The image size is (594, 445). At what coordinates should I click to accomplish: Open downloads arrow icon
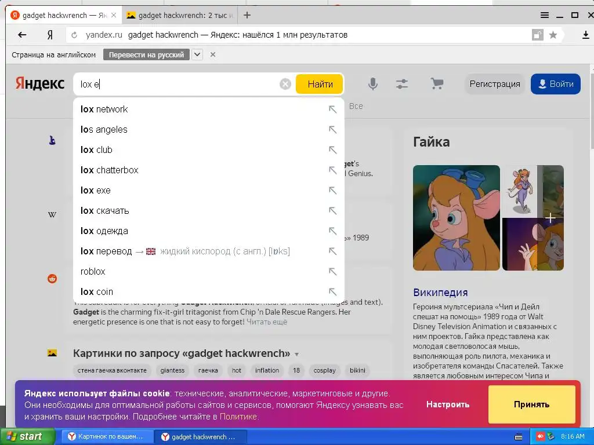(x=585, y=35)
